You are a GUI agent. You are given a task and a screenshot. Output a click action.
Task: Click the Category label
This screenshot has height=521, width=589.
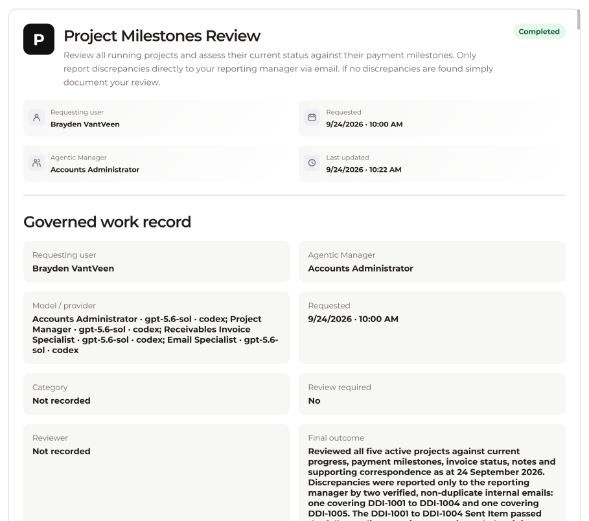click(x=50, y=388)
